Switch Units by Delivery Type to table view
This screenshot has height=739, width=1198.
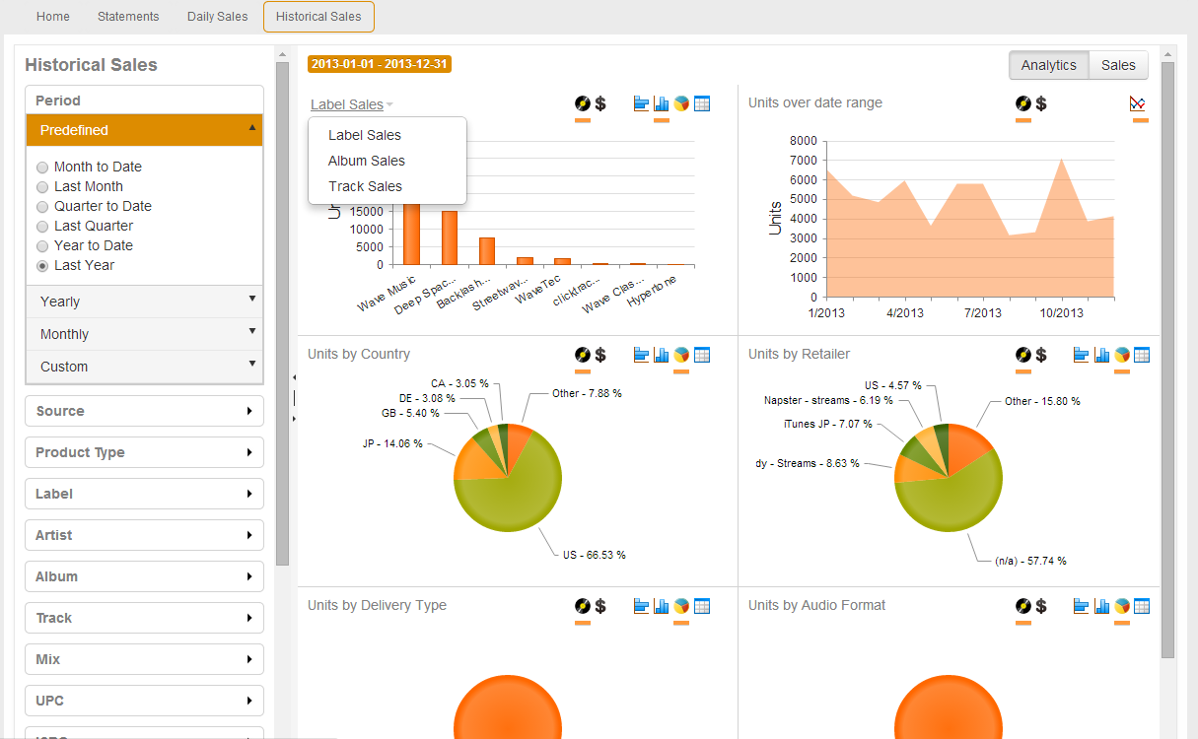[x=702, y=606]
